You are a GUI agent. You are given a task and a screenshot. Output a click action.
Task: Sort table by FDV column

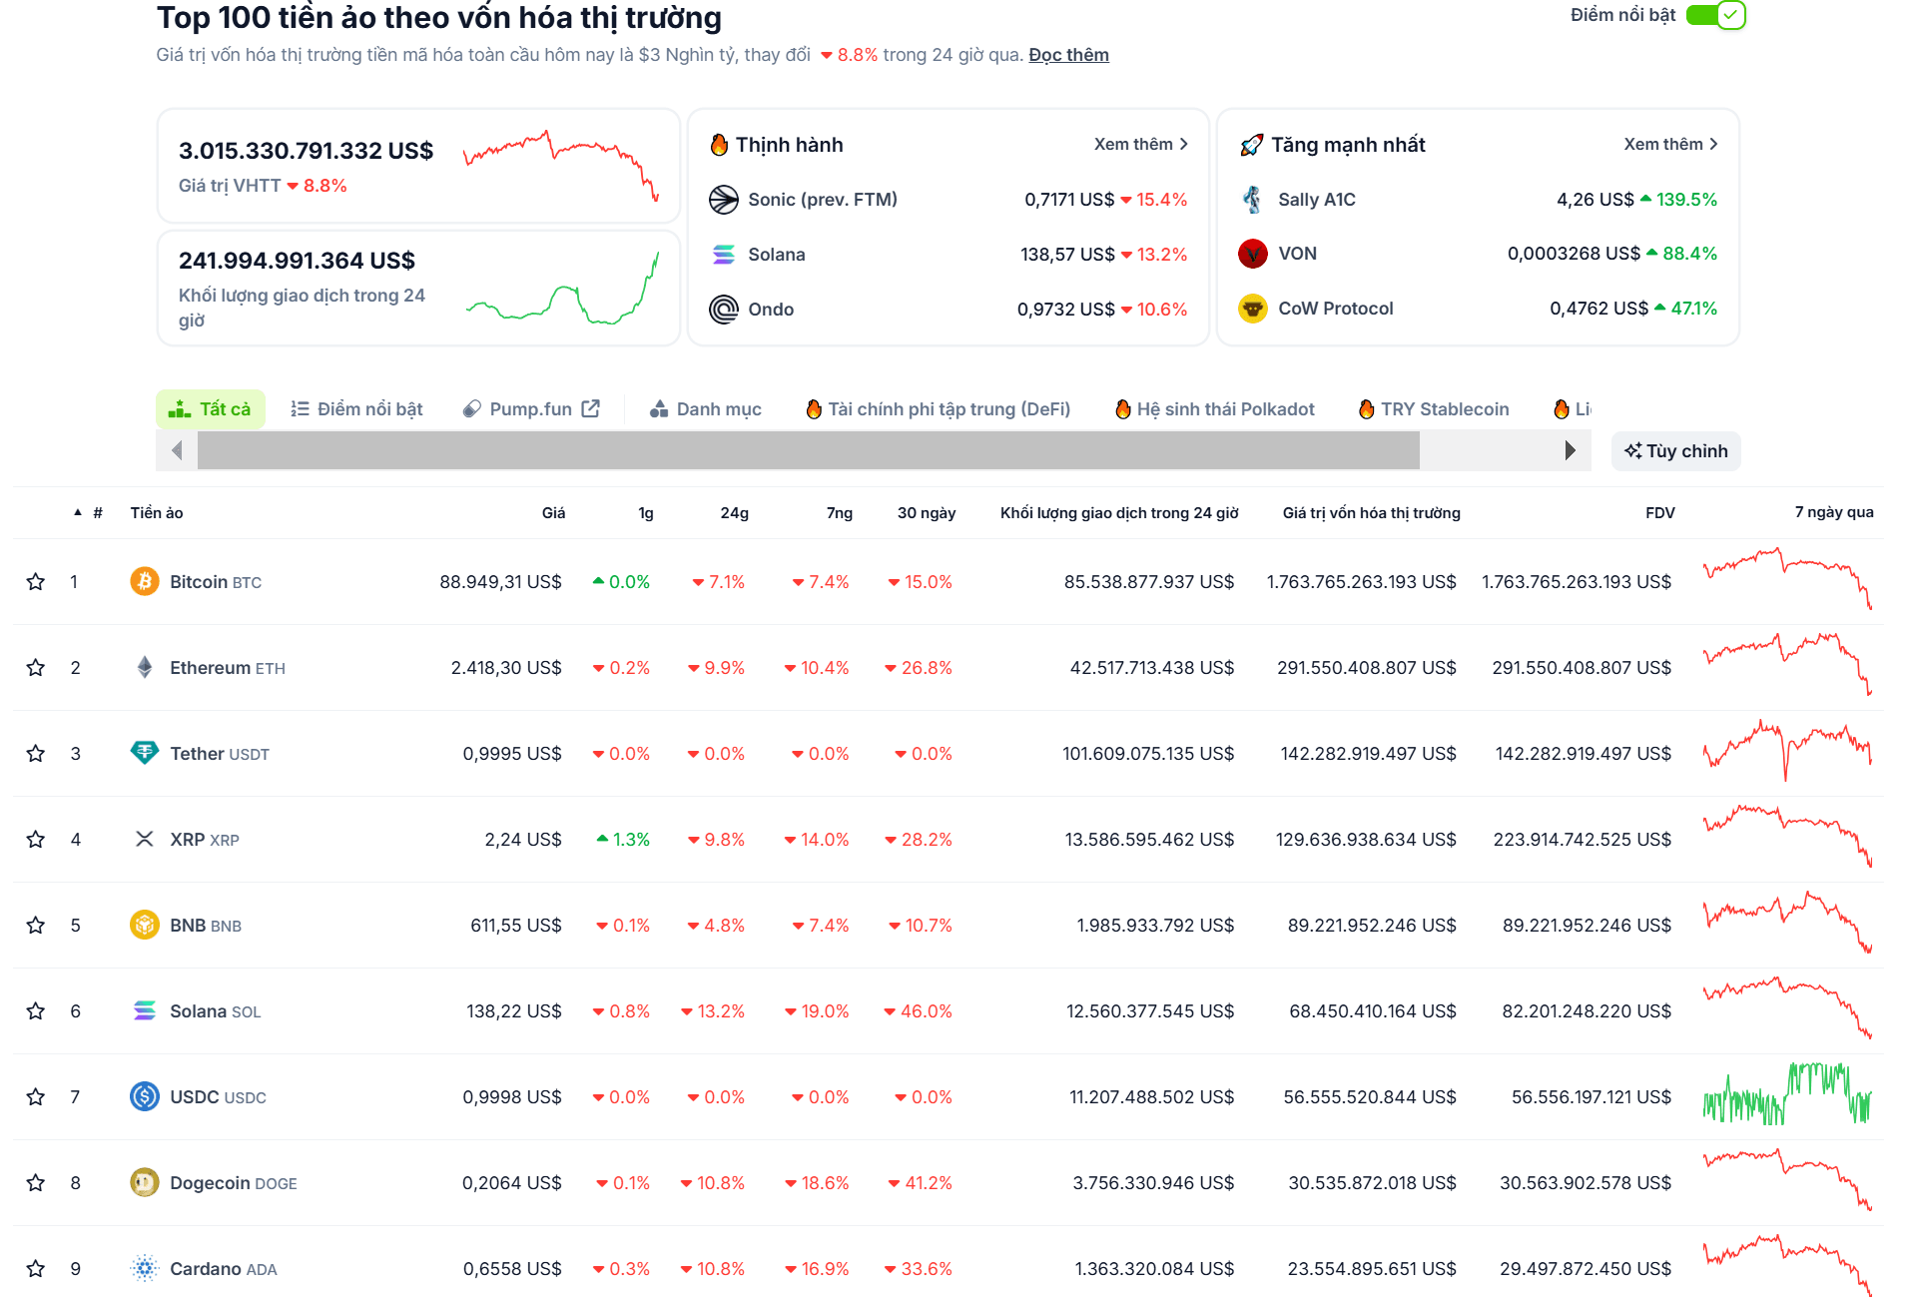(x=1659, y=512)
